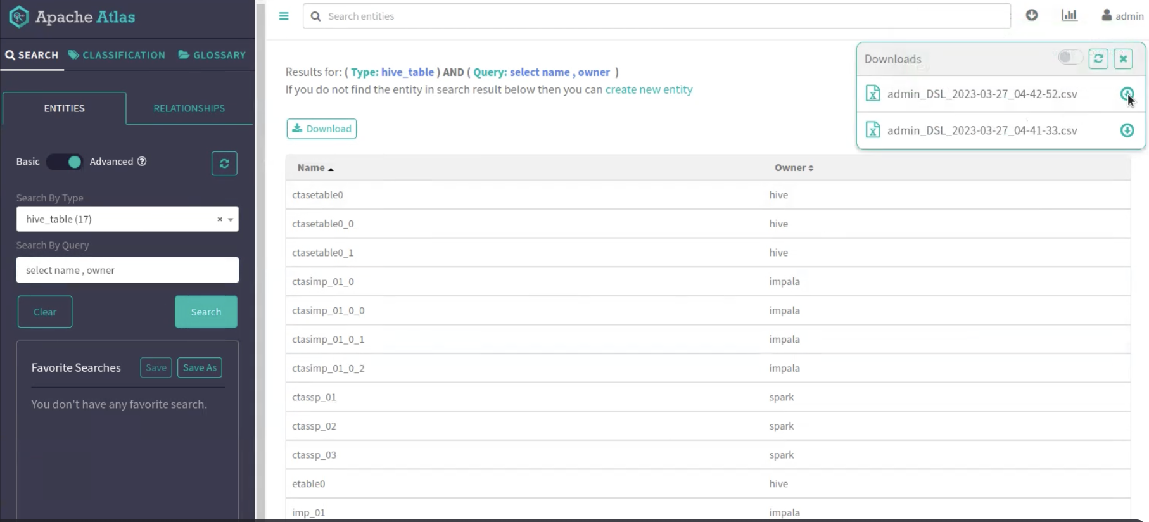Viewport: 1149px width, 522px height.
Task: Download the admin_DSL_2023-03-27_04-42-52.csv file
Action: point(1126,94)
